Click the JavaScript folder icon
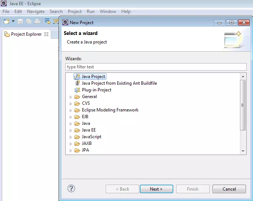253x201 pixels. tap(77, 137)
